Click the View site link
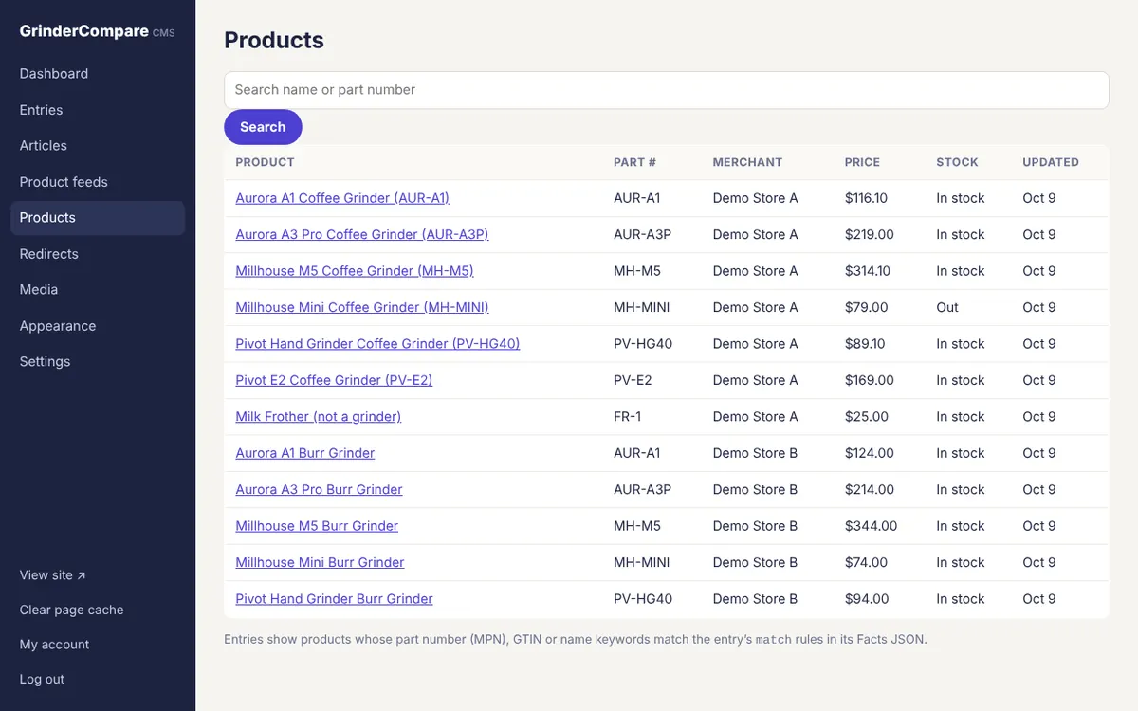This screenshot has height=711, width=1138. click(x=53, y=575)
